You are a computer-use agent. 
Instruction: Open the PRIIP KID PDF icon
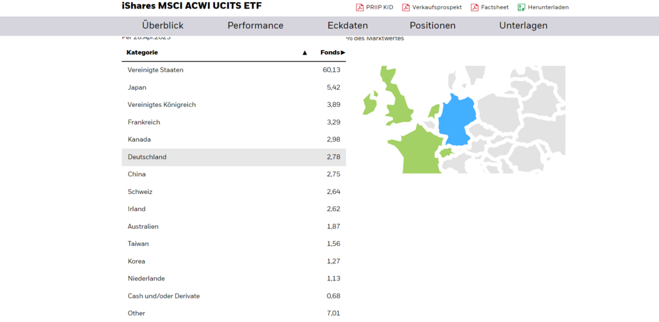point(359,7)
